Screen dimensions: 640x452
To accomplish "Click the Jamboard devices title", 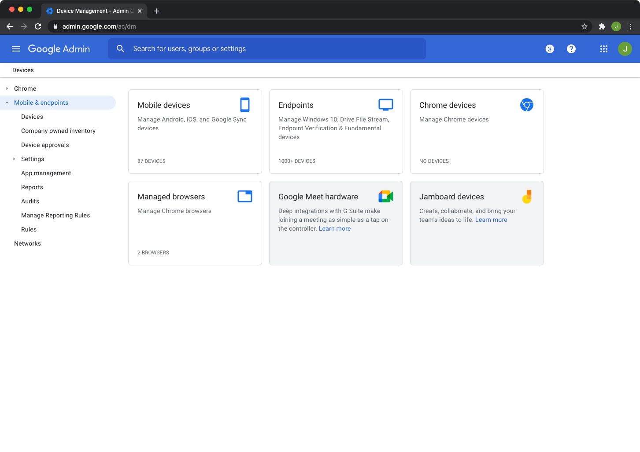I will (451, 197).
